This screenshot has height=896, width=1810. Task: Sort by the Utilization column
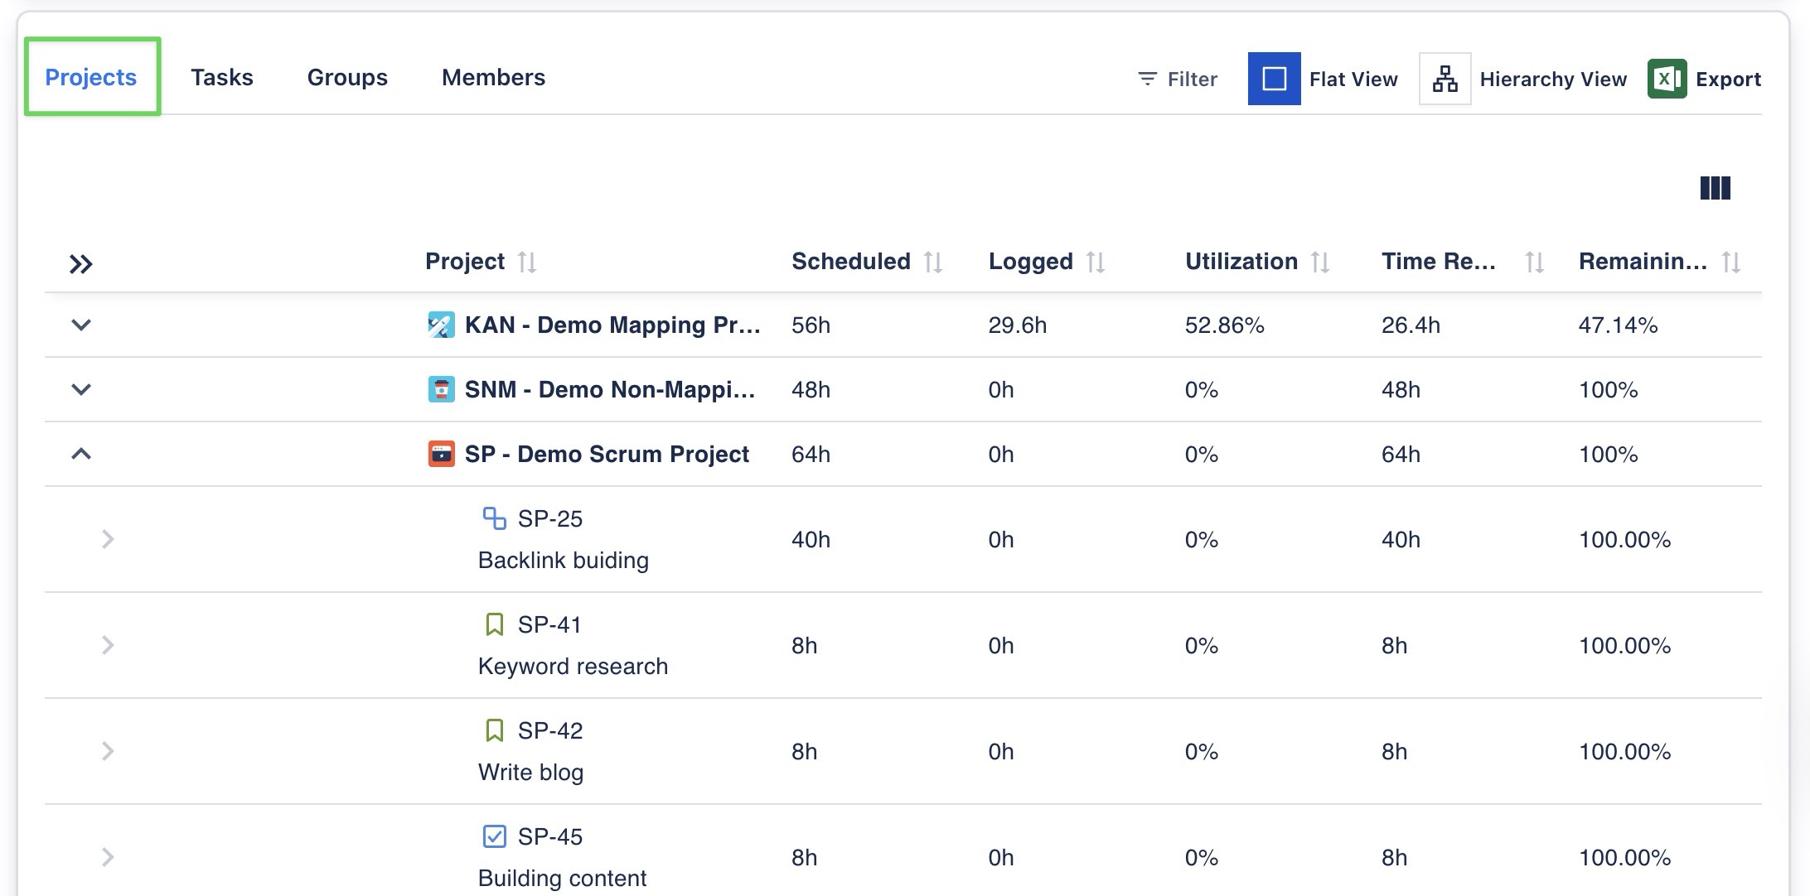[1320, 262]
